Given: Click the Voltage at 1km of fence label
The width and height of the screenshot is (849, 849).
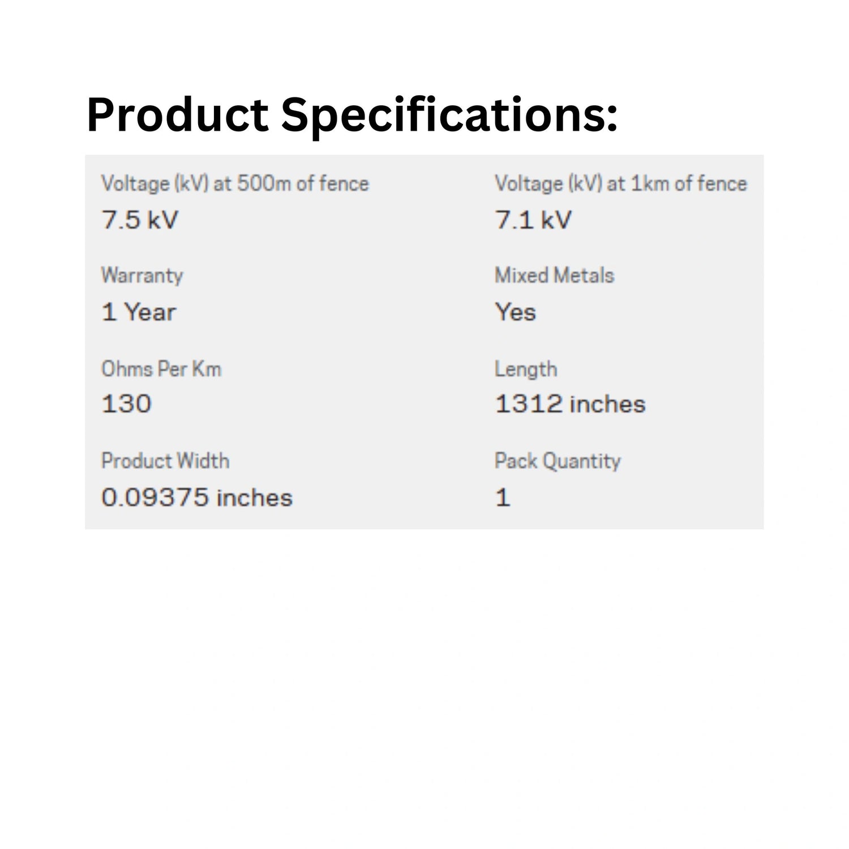Looking at the screenshot, I should coord(621,183).
